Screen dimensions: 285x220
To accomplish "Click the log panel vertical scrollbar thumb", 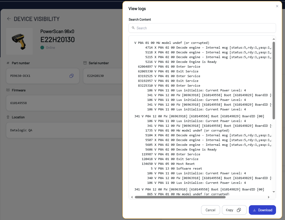I will pos(274,79).
